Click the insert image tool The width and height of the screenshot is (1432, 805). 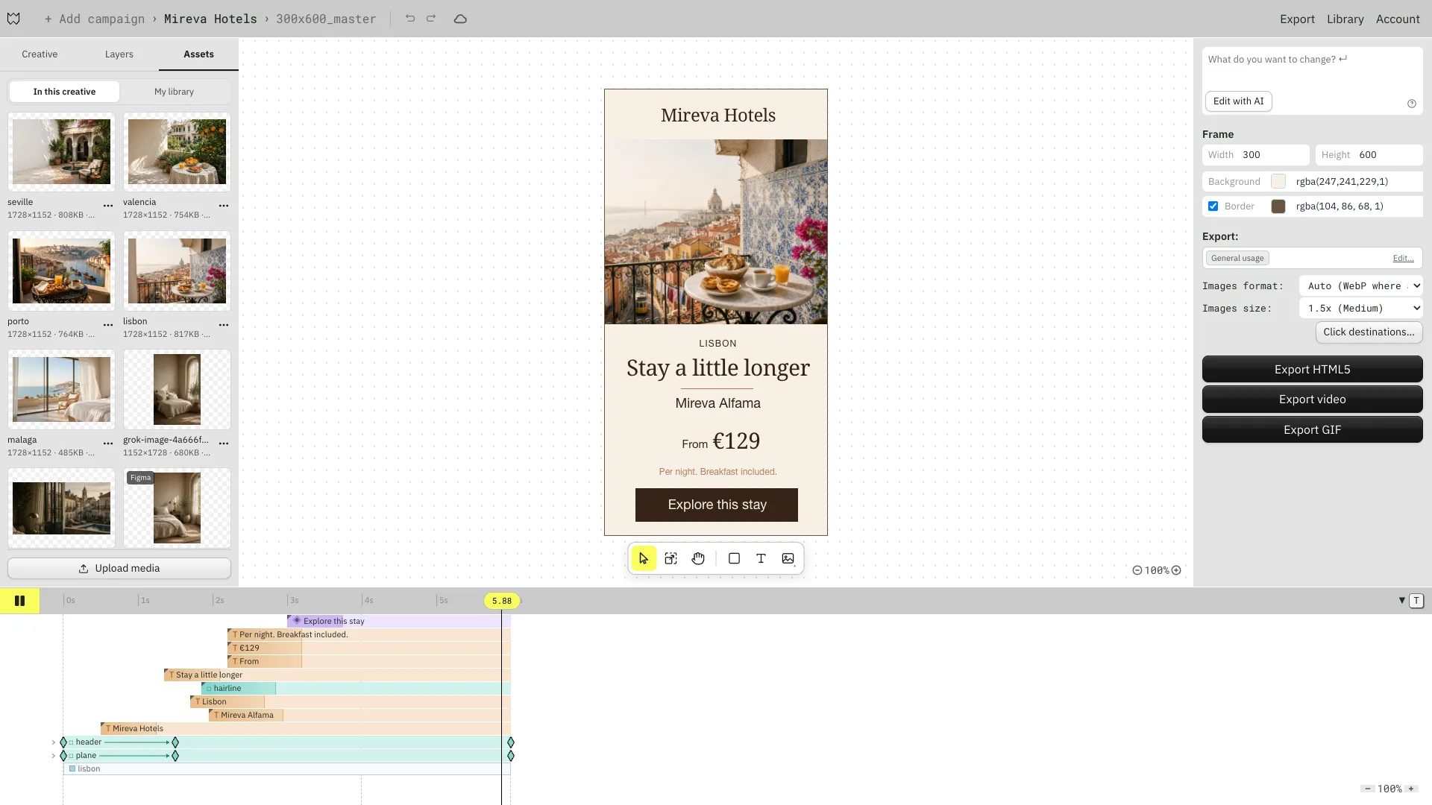(x=788, y=558)
